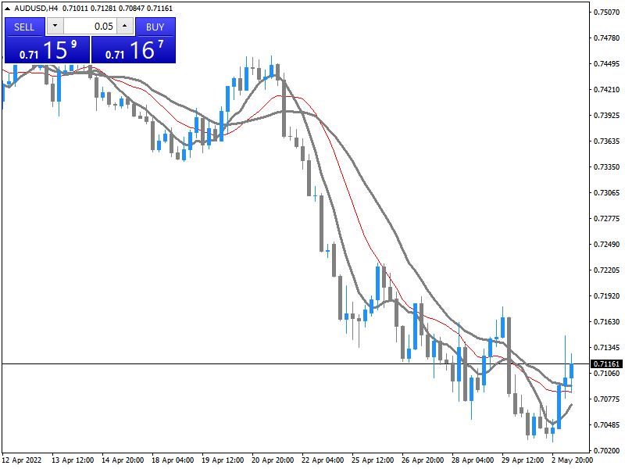Increase lot volume with up arrow

coord(125,27)
